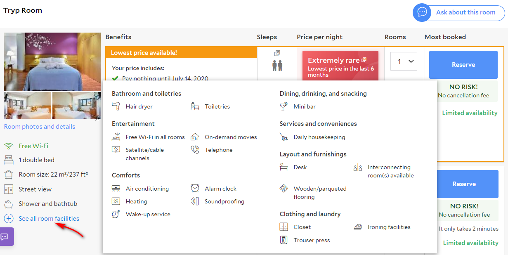Click the top Limited availability text
508x255 pixels.
[470, 113]
